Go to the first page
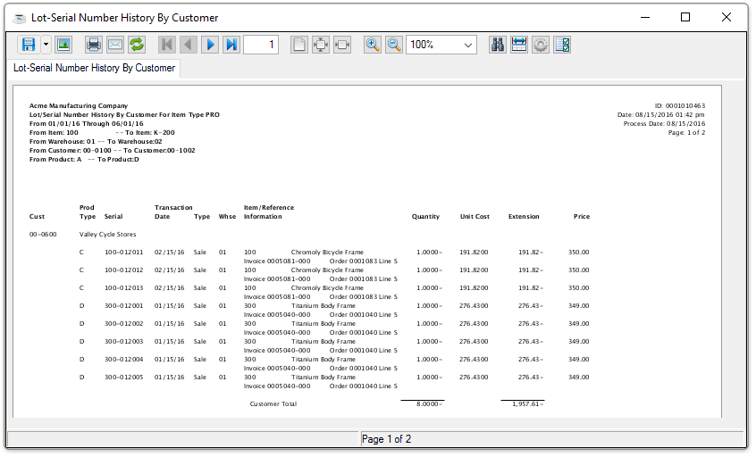Screen dimensions: 756x457 pos(167,45)
